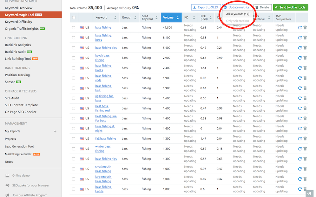This screenshot has width=316, height=197.
Task: Open Site Audit in sidebar
Action: [12, 98]
